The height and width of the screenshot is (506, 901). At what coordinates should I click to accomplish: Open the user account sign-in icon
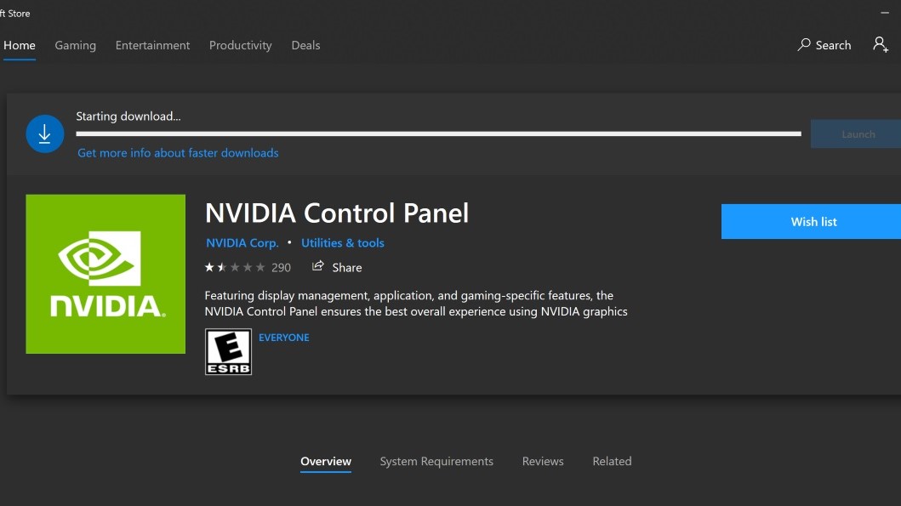click(880, 44)
